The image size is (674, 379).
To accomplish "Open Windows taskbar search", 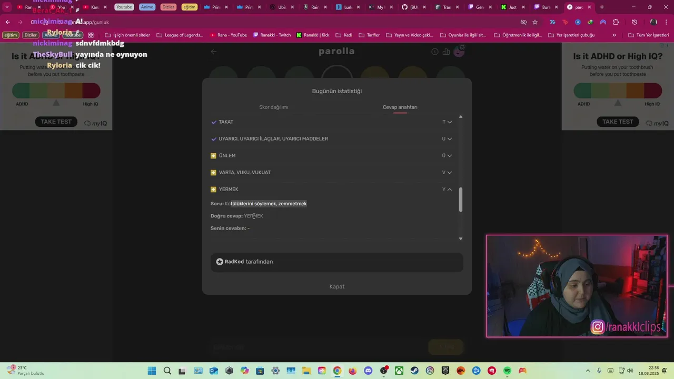I will pyautogui.click(x=167, y=371).
